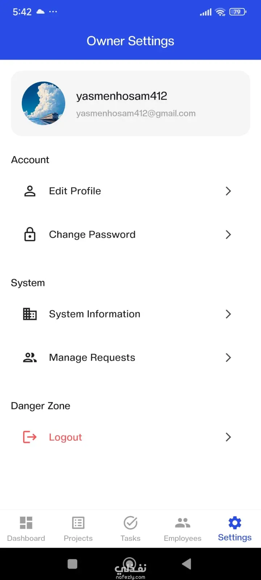Open the Employees group icon
The width and height of the screenshot is (261, 580).
[x=183, y=523]
